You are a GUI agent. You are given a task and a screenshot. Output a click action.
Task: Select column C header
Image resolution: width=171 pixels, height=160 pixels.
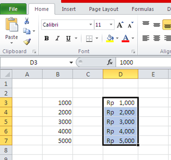coord(88,74)
